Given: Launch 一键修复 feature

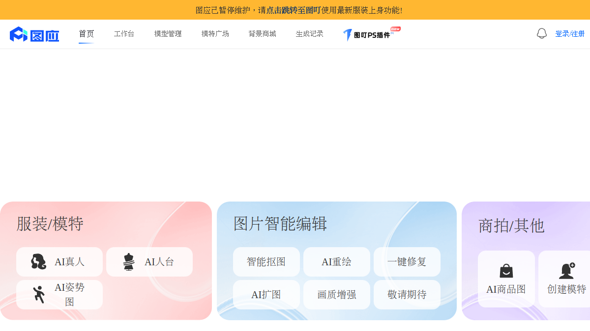Looking at the screenshot, I should pos(407,262).
